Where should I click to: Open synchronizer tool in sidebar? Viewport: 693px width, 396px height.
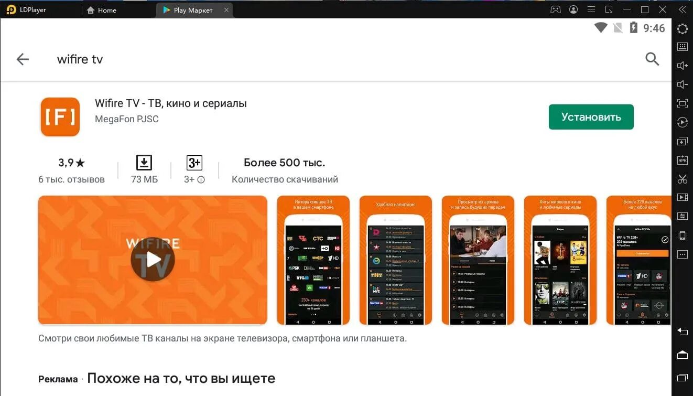point(682,217)
